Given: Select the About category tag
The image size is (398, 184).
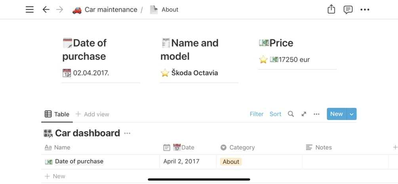Looking at the screenshot, I should 231,161.
